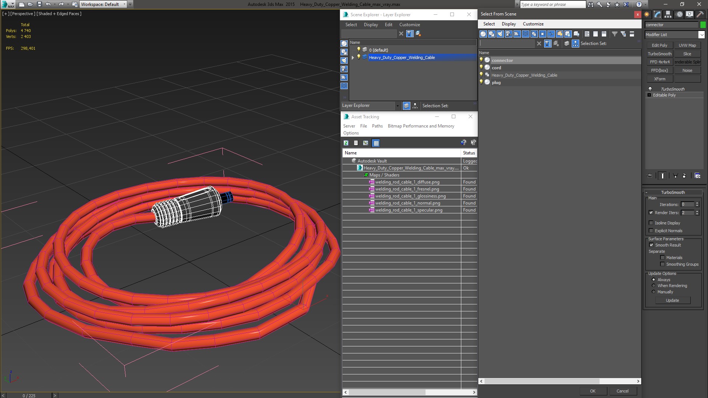The height and width of the screenshot is (398, 708).
Task: Open the Modify panel tab icon
Action: point(657,14)
